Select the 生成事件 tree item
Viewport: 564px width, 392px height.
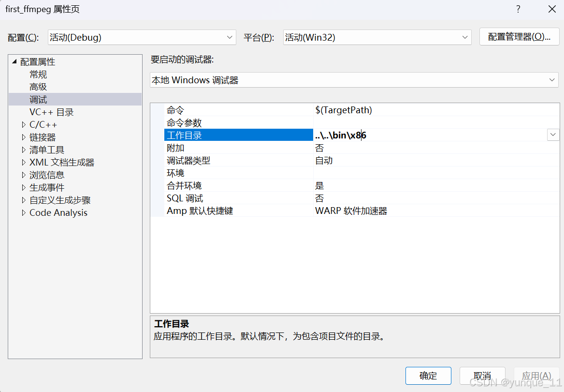coord(47,187)
